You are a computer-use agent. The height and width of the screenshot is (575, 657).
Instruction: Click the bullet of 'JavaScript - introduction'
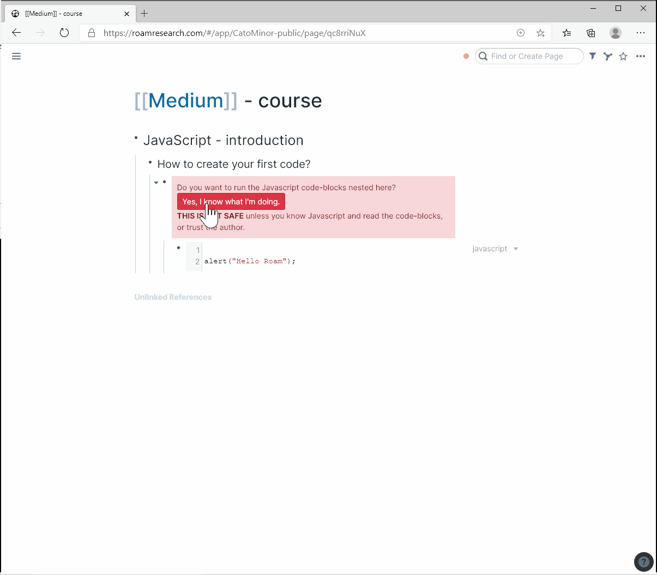pos(136,138)
